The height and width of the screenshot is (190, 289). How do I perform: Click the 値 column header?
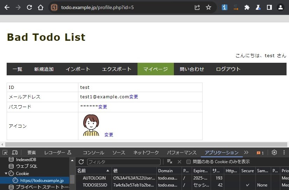click(x=134, y=171)
